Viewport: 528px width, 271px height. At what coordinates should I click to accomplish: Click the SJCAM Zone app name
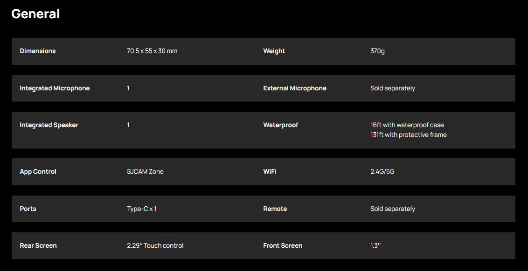(x=145, y=171)
